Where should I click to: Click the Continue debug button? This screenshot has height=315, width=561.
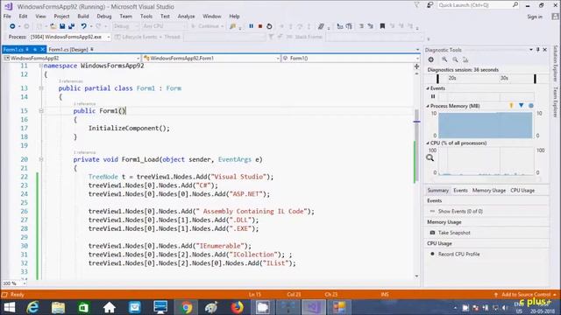(207, 26)
